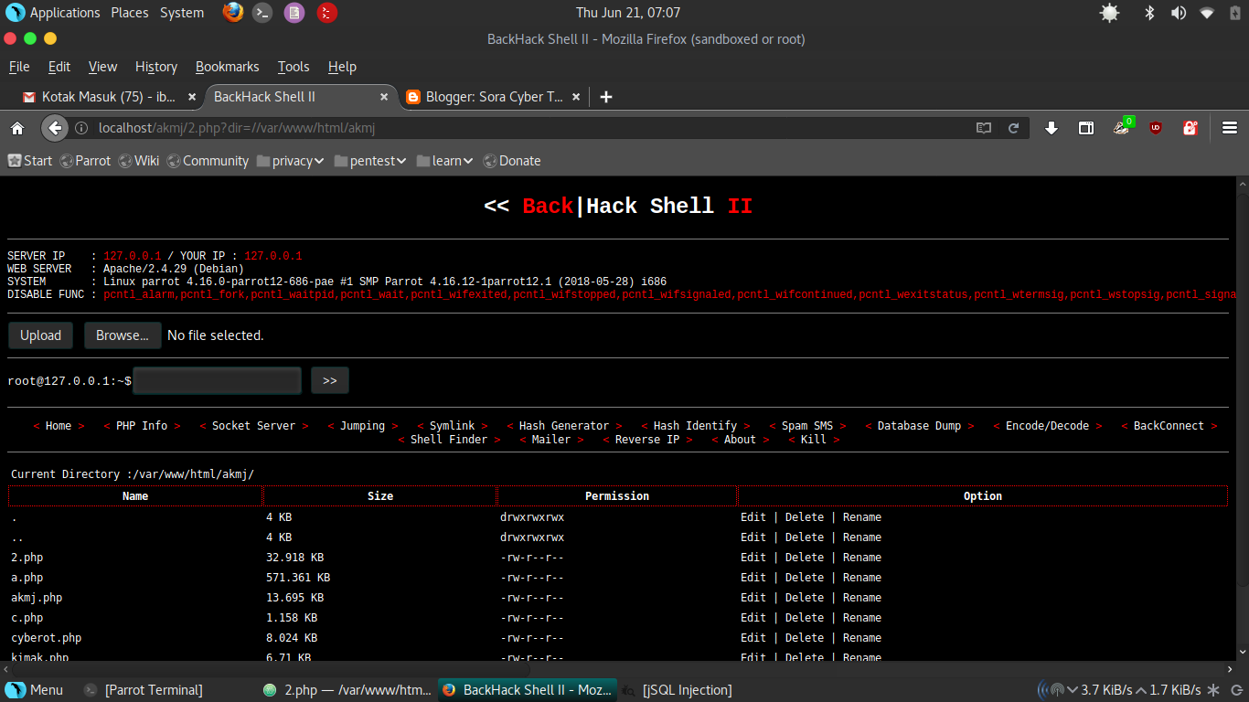Open the Start bookmark

(x=30, y=161)
